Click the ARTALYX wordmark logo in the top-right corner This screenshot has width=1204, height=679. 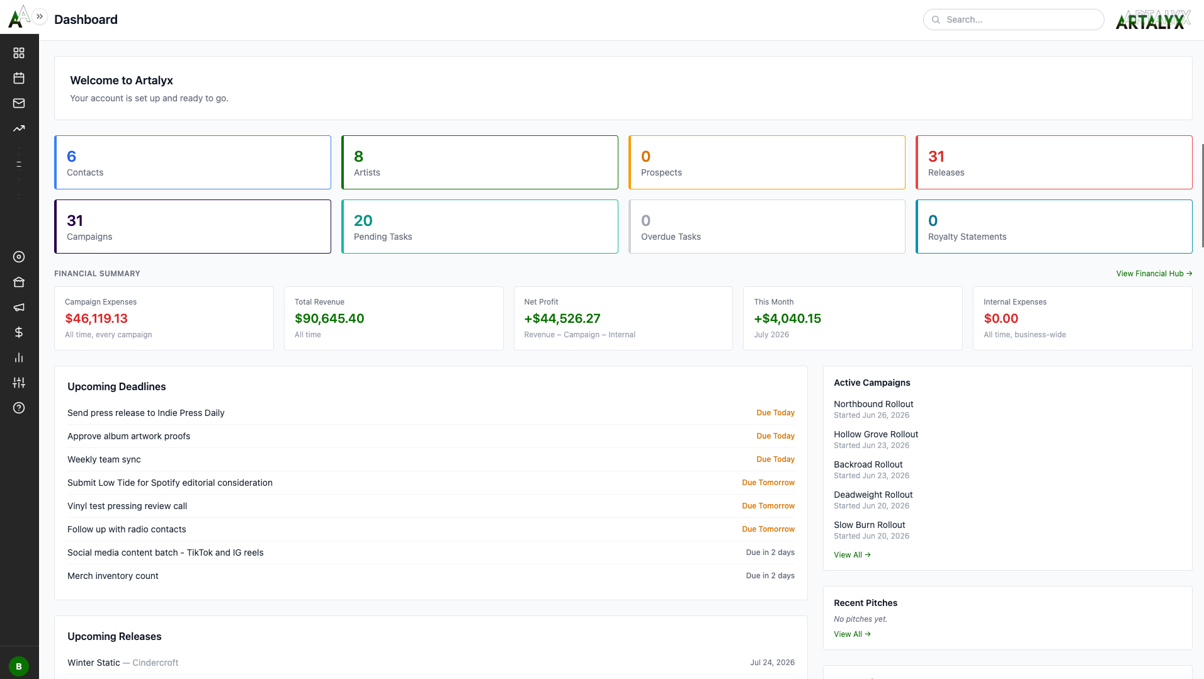click(x=1153, y=20)
